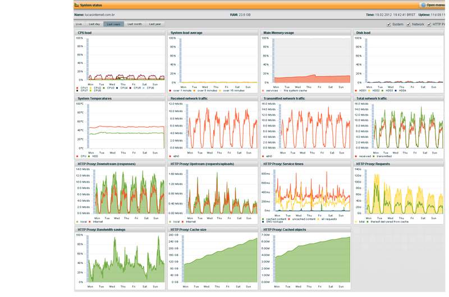
Task: Select the Last week tab
Action: pos(114,24)
